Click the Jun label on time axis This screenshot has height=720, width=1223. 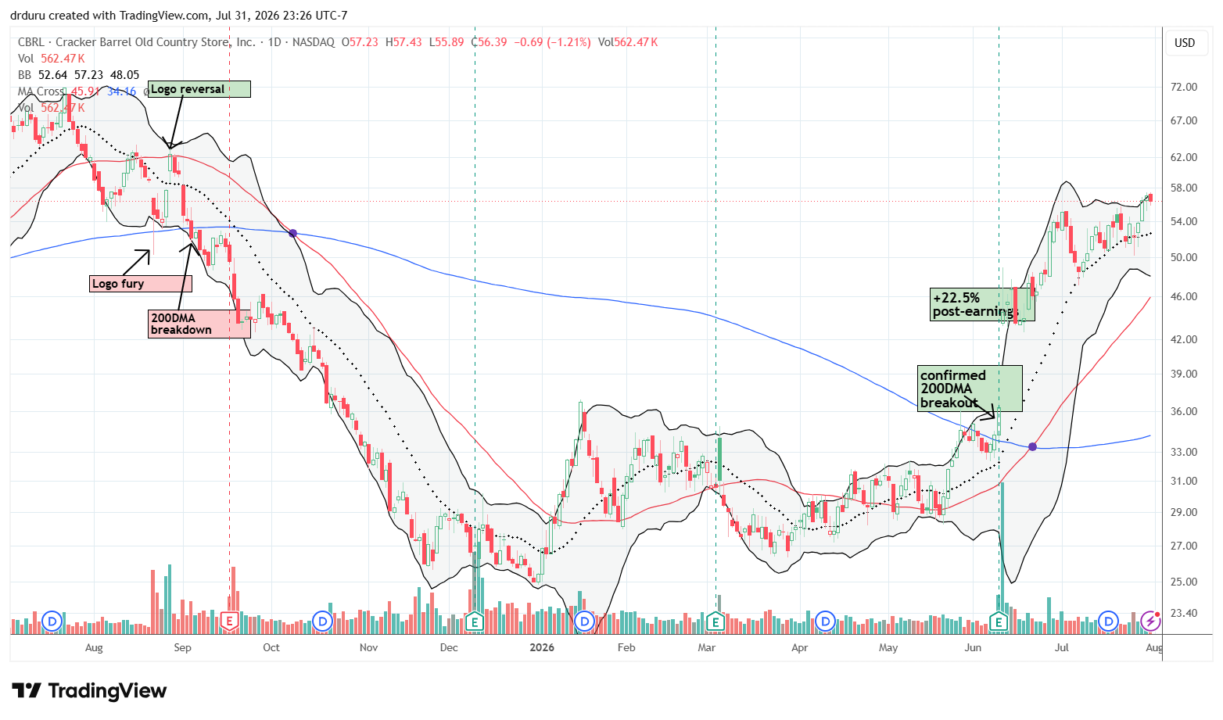(973, 647)
